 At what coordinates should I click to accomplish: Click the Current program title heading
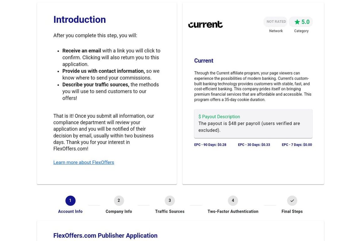coord(204,61)
